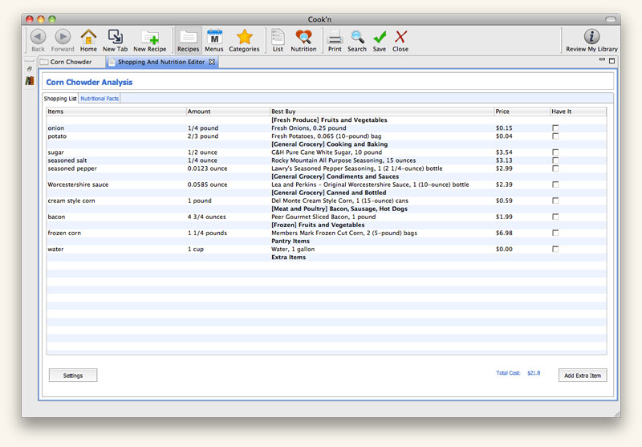Viewport: 642px width, 447px height.
Task: Select the Fresh Onions, 0.25 pound cell
Action: pos(309,128)
